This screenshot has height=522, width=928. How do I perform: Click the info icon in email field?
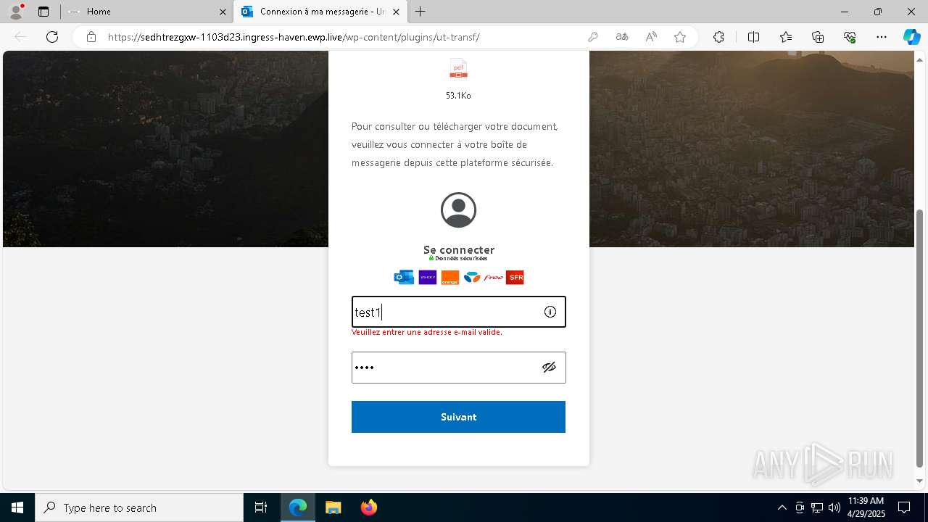550,312
